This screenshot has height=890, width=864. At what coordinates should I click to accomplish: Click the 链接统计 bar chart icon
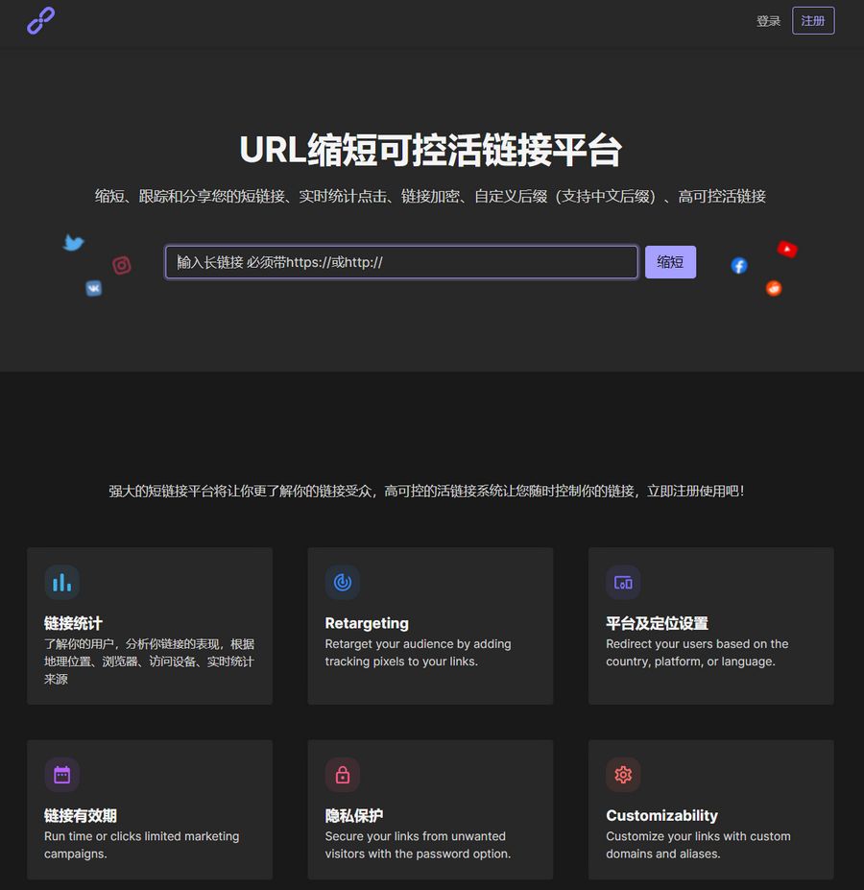click(61, 583)
